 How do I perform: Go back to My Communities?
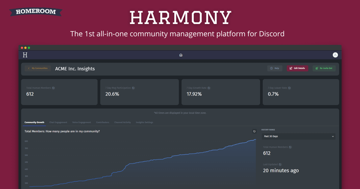(38, 68)
